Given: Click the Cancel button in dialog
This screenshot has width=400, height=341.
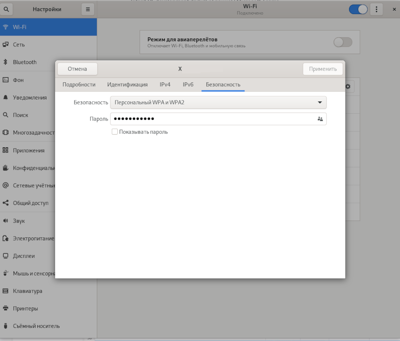Looking at the screenshot, I should point(77,69).
